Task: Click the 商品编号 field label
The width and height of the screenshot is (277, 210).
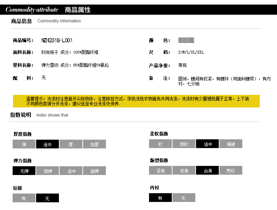Action: [x=23, y=40]
